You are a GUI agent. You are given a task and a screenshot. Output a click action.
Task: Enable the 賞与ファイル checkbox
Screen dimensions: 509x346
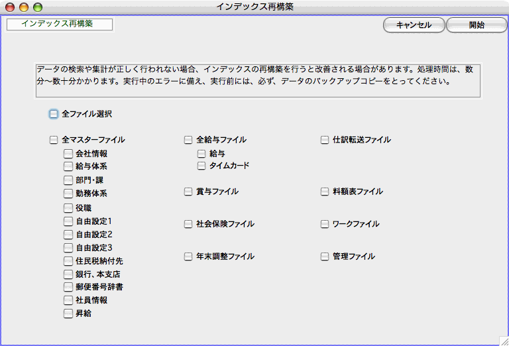point(188,192)
